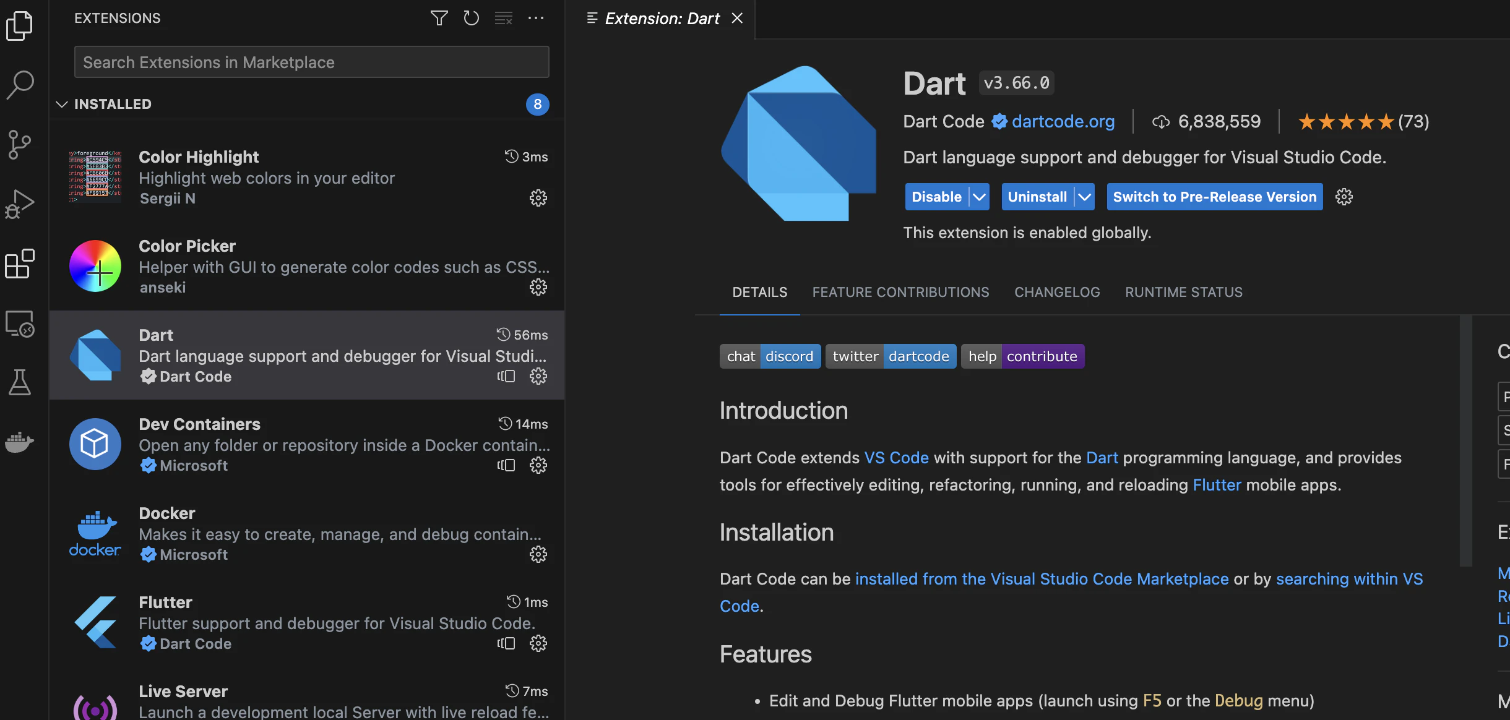This screenshot has width=1510, height=720.
Task: Open the Docker view in activity bar
Action: coord(20,442)
